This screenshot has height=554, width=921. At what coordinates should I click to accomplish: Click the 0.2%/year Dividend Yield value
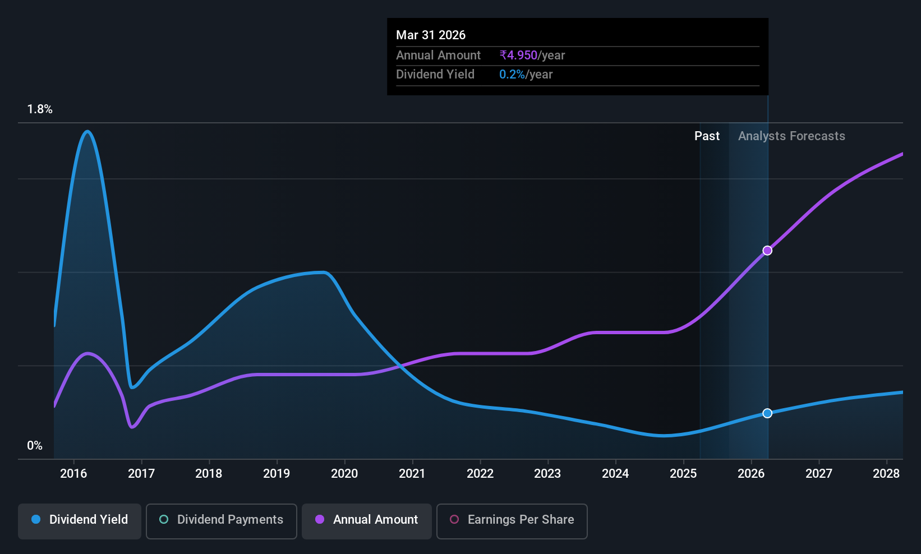coord(526,74)
